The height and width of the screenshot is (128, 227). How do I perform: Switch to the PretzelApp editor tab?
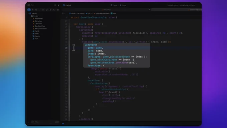[x=106, y=10]
